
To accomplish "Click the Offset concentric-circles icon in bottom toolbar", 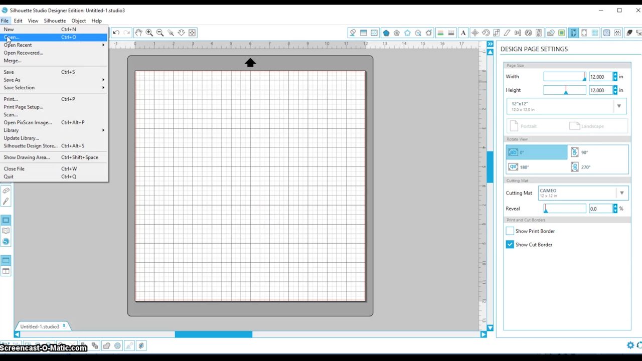I will point(117,345).
